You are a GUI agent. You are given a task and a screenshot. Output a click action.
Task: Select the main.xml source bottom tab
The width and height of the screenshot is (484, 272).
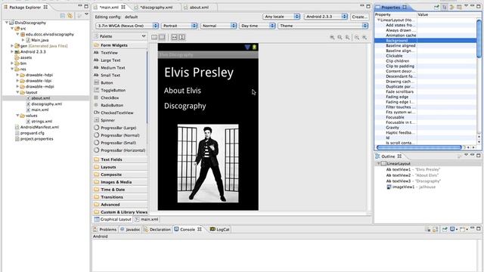tap(147, 219)
